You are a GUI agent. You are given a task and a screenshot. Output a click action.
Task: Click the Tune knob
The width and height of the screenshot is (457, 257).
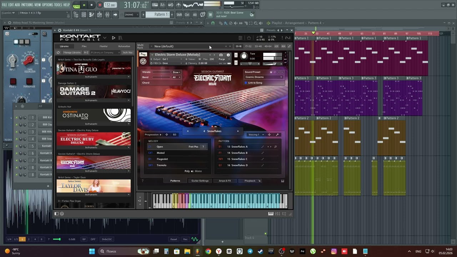click(244, 56)
